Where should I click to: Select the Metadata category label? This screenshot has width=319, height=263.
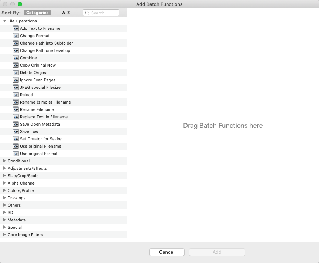click(x=17, y=220)
